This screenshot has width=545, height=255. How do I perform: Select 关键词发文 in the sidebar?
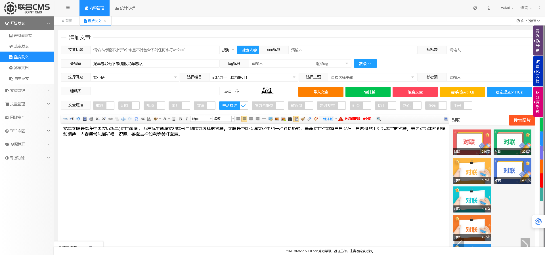[23, 35]
